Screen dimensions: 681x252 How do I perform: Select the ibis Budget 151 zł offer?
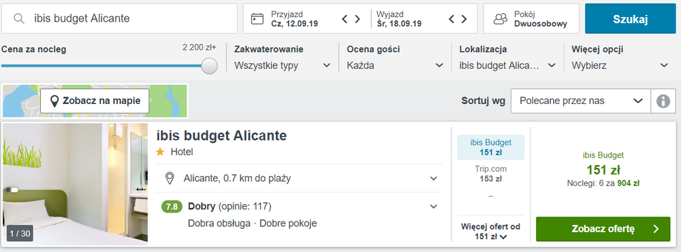pyautogui.click(x=491, y=147)
